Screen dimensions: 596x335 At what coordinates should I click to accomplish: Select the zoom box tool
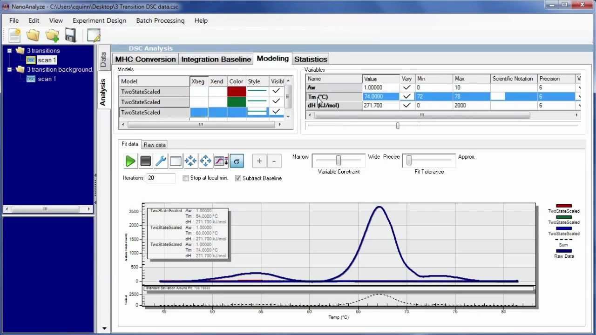tap(175, 161)
